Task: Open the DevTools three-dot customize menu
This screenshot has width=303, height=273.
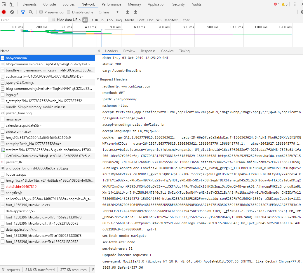Action: (295, 4)
